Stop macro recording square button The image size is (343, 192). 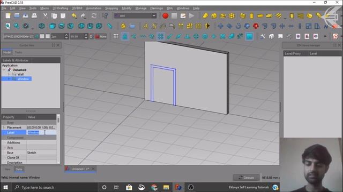pyautogui.click(x=174, y=15)
